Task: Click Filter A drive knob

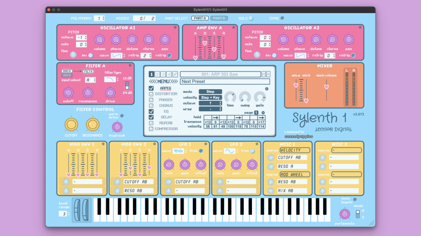Action: [x=110, y=93]
